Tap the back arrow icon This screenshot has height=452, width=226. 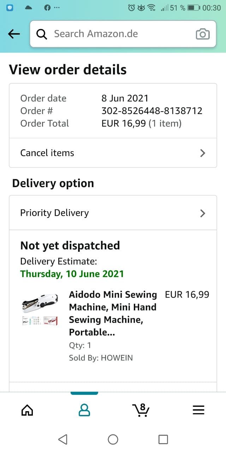tap(14, 34)
